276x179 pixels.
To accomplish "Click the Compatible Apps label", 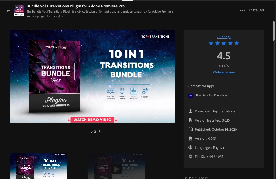I will (x=202, y=86).
